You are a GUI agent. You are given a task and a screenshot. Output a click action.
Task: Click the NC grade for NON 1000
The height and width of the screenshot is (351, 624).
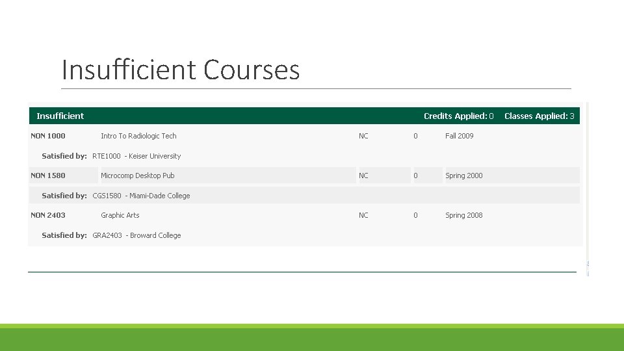pos(363,136)
